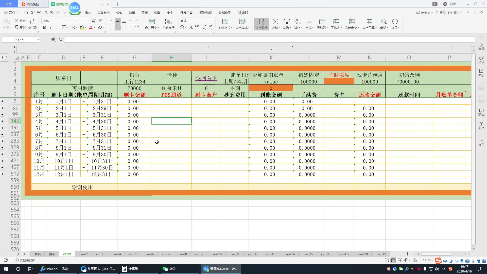The image size is (487, 274).
Task: Open the number format 常规 dropdown
Action: tap(212, 21)
